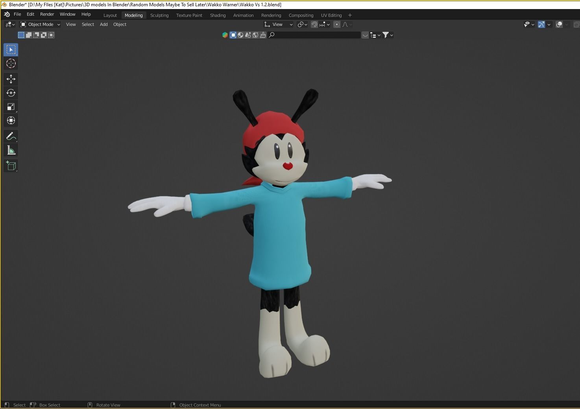Set selection mode to intersect

tap(51, 35)
